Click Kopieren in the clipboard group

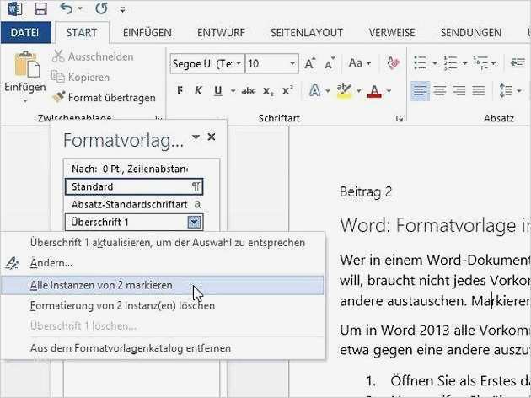coord(81,77)
